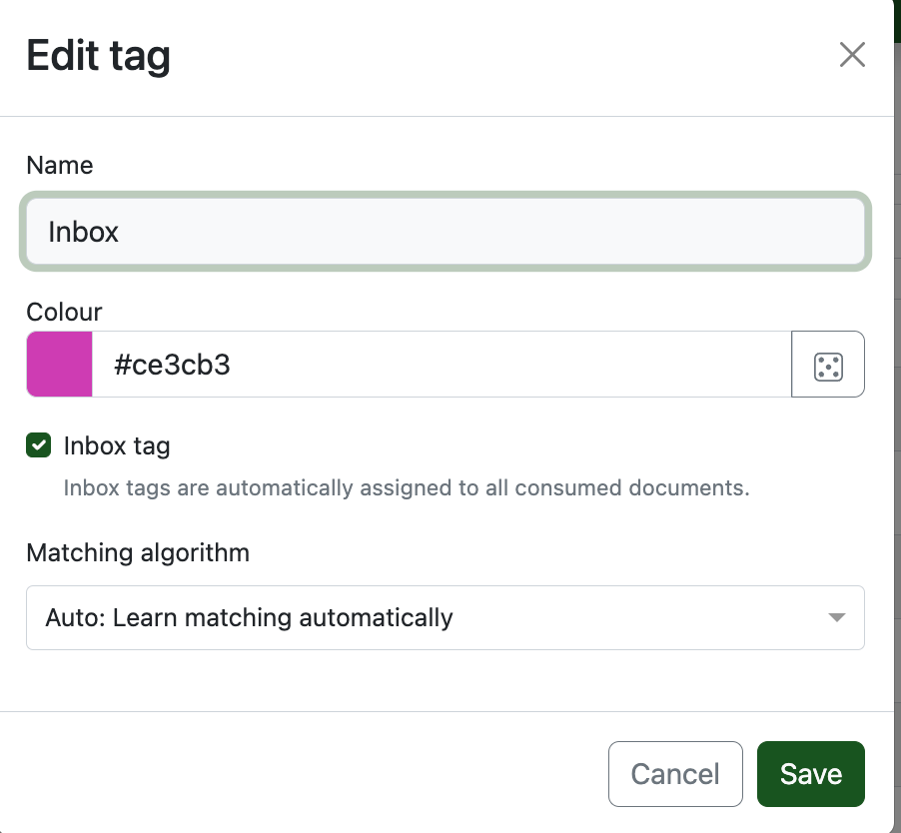Open the Matching algorithm dropdown

click(445, 618)
